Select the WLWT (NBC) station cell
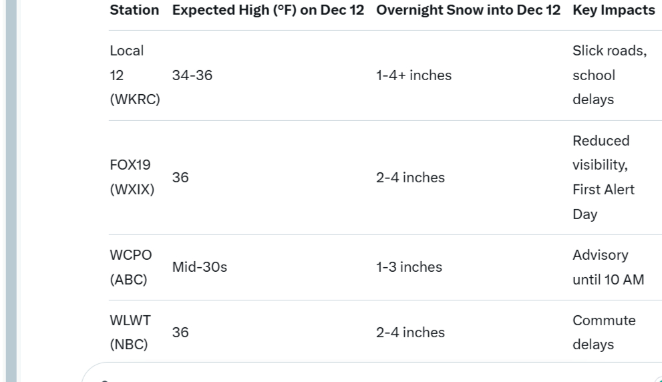 click(130, 332)
